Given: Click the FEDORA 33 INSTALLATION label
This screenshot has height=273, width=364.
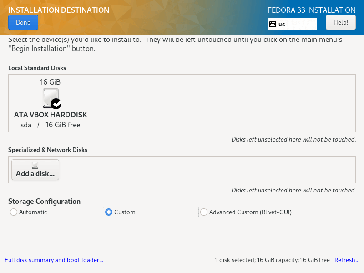Looking at the screenshot, I should (x=312, y=10).
